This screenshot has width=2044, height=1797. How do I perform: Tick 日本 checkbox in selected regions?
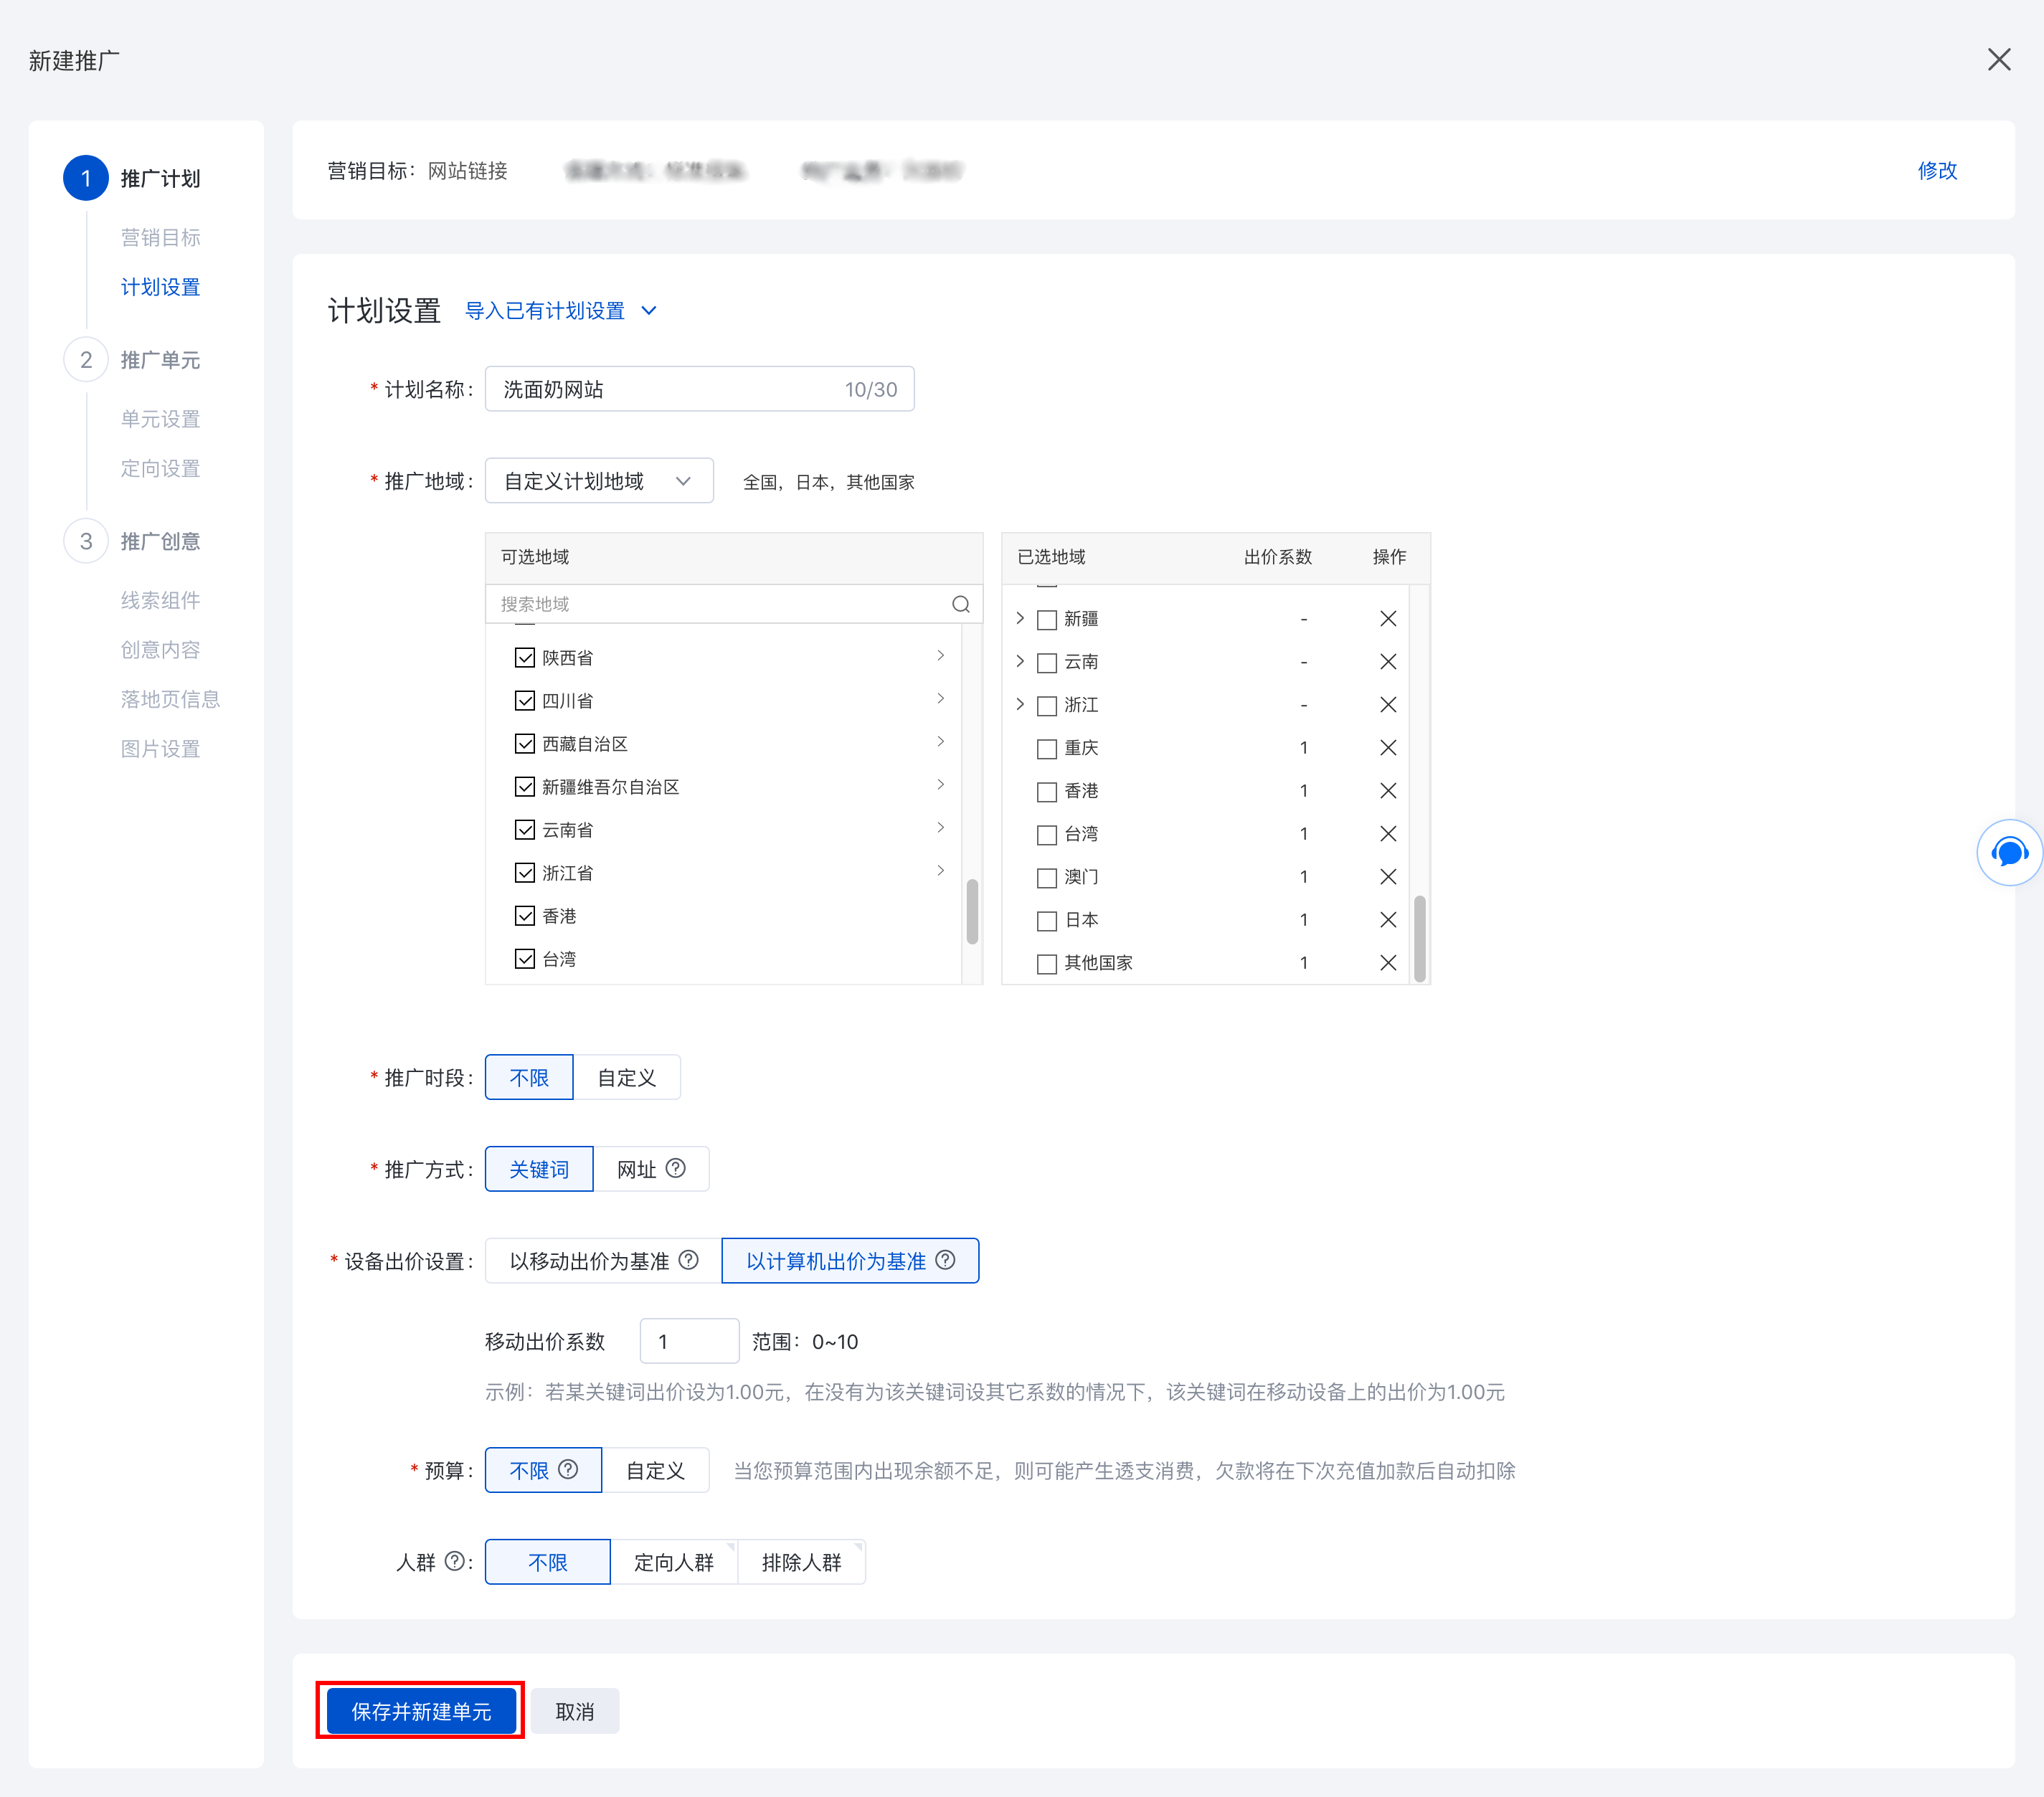point(1047,921)
